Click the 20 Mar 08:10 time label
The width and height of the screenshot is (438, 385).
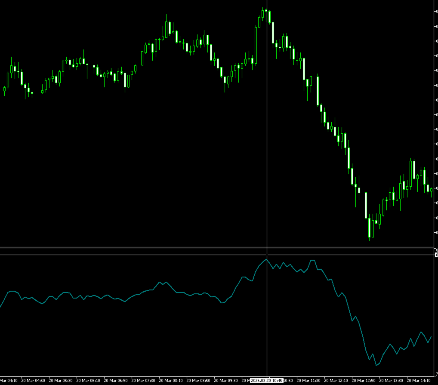171,381
